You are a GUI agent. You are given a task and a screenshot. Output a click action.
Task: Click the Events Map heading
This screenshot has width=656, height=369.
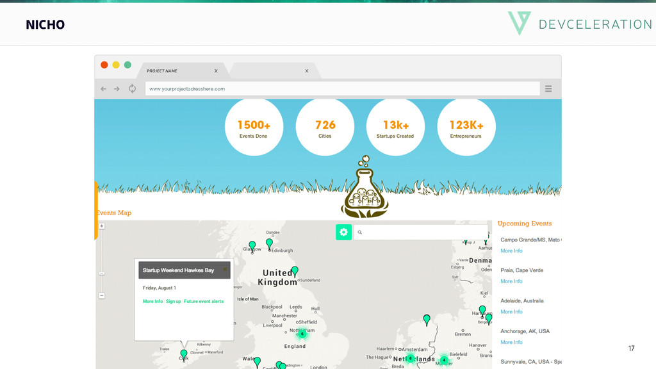point(114,213)
